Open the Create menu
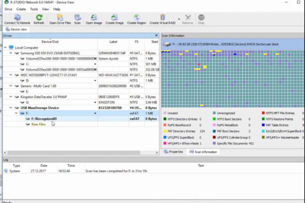The image size is (305, 203). [x=21, y=9]
